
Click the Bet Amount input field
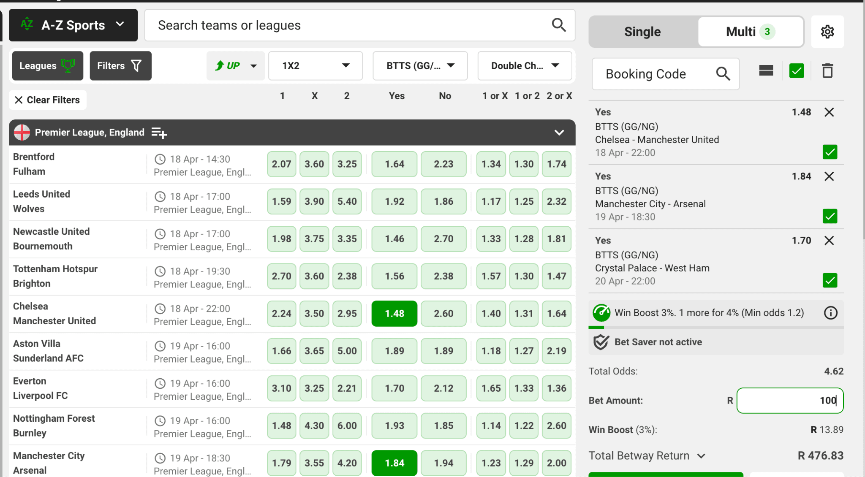click(x=789, y=401)
